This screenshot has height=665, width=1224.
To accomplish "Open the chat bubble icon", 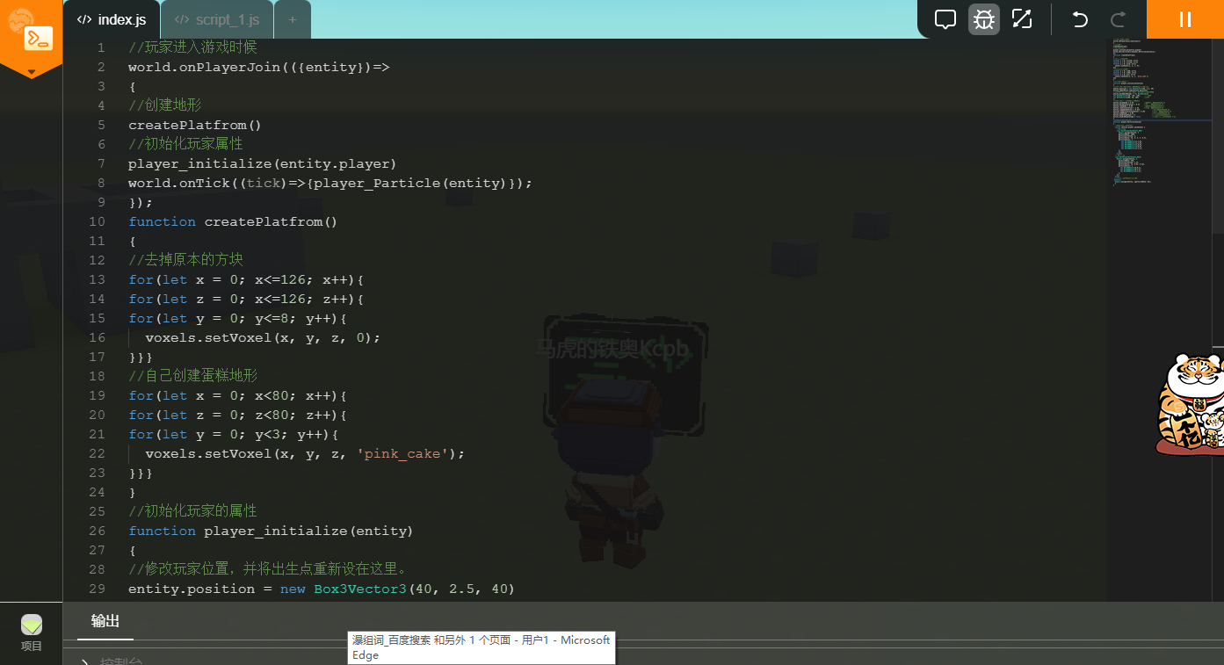I will coord(945,19).
